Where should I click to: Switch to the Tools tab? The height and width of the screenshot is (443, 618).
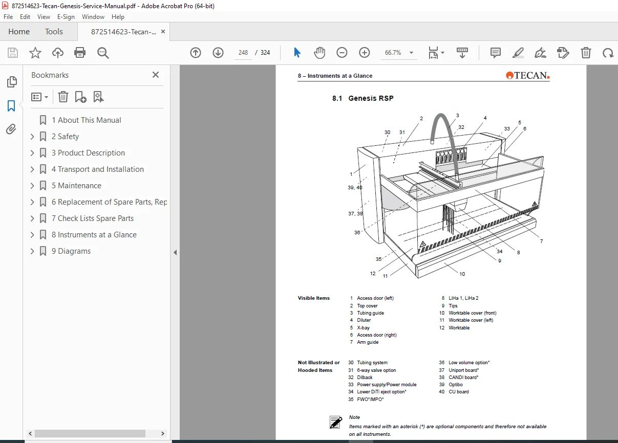(x=54, y=32)
